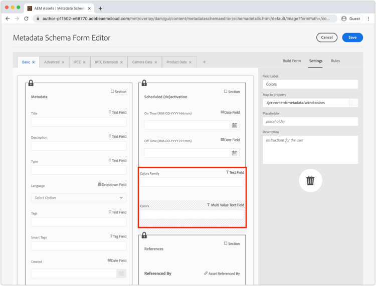Click lock icon on Scheduled (de)activation section

[144, 83]
